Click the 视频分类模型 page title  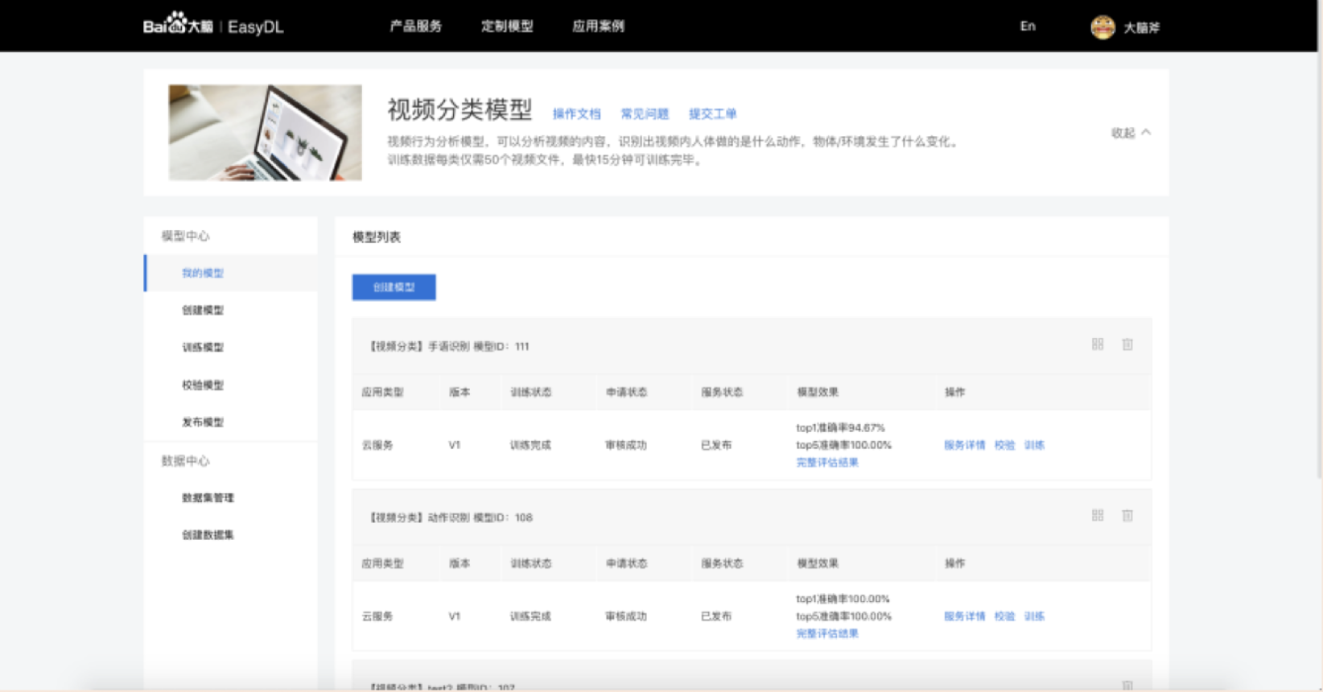pyautogui.click(x=460, y=109)
